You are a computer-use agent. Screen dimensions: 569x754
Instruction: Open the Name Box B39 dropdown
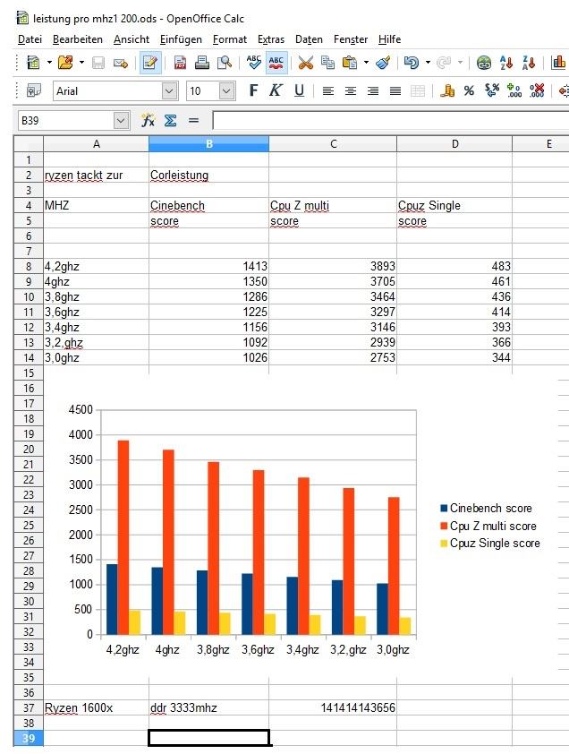click(x=122, y=120)
